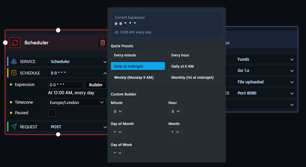Click the SERVICE cubes icon
Screen dimensions: 306x167
[x=14, y=61]
